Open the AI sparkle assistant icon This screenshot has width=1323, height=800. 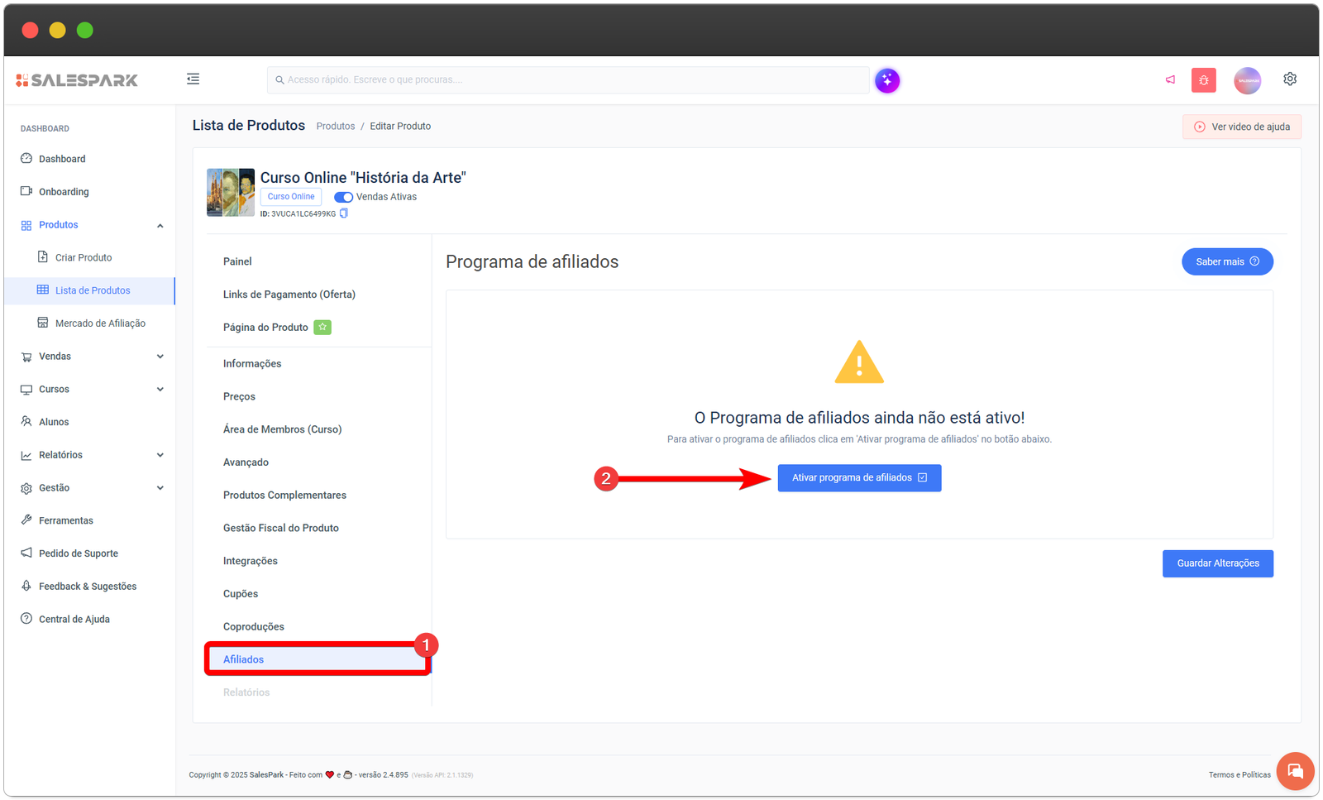coord(887,80)
